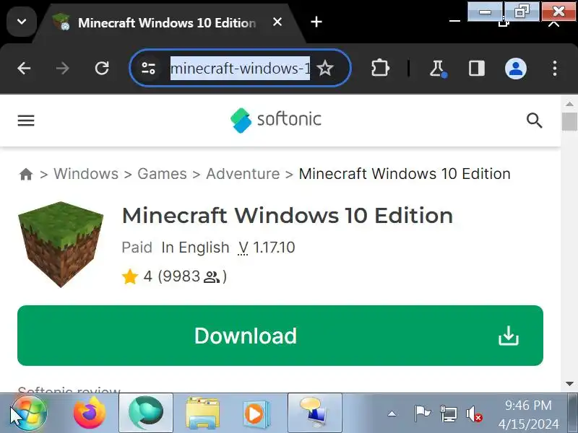This screenshot has width=578, height=433.
Task: Click the forward navigation arrow
Action: tap(63, 68)
